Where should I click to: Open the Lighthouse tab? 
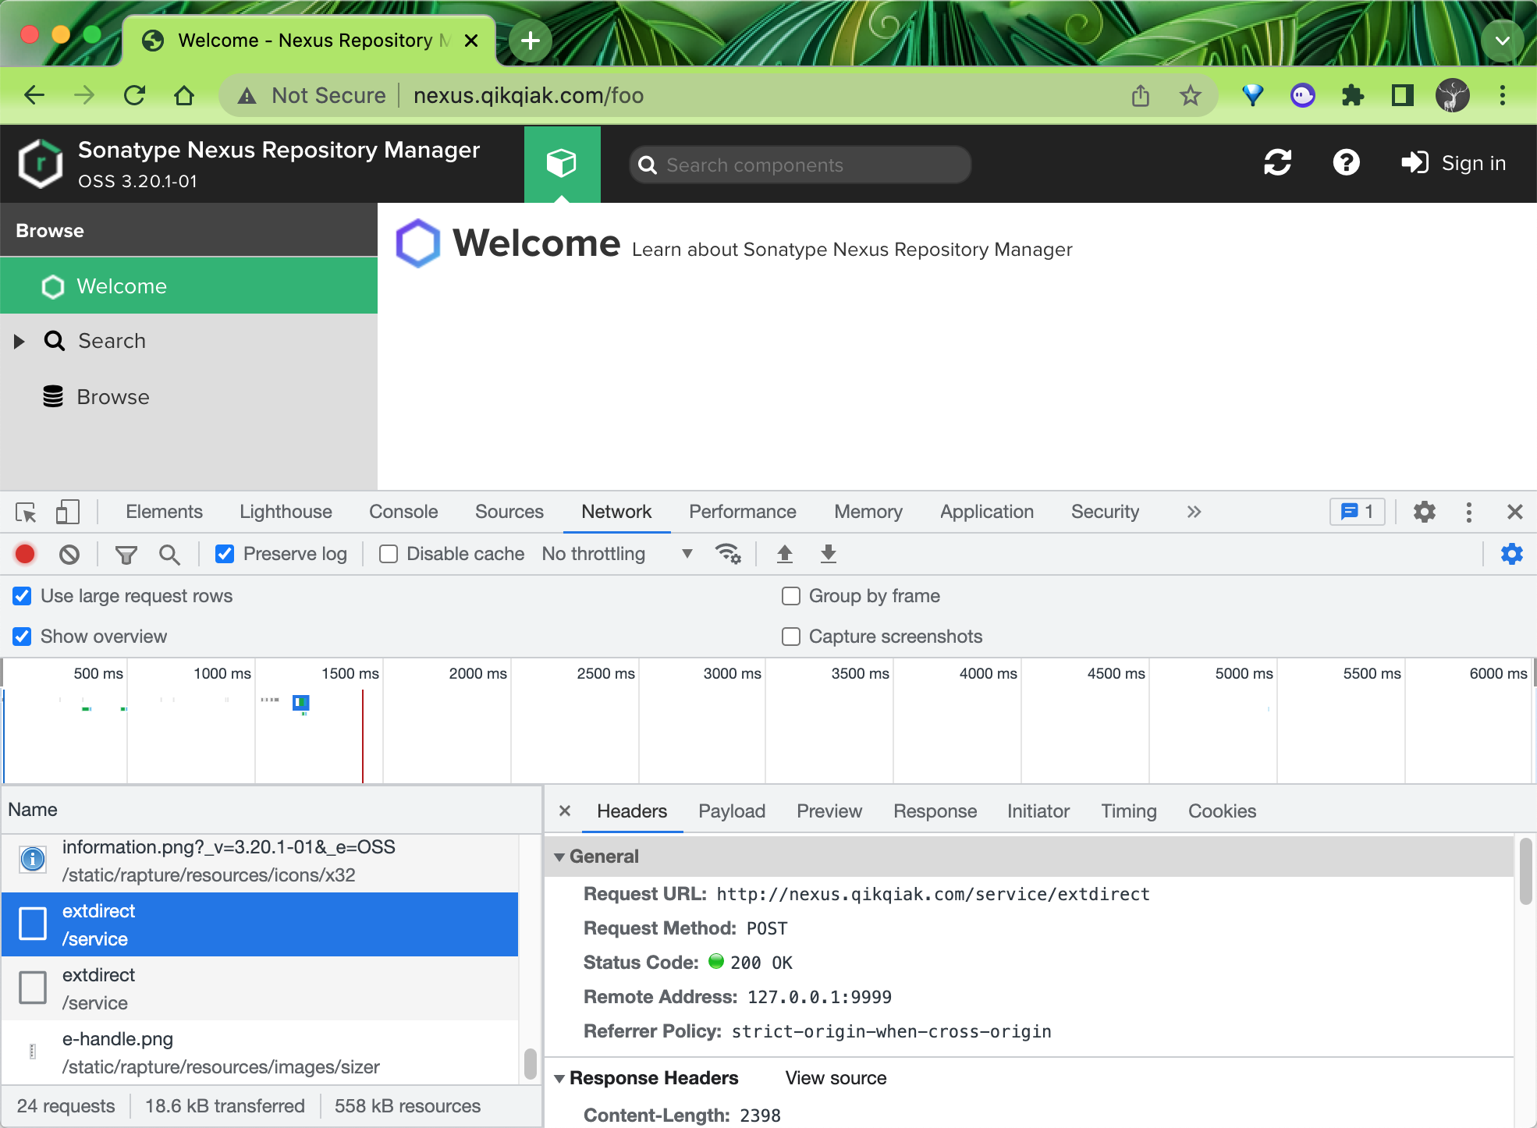pos(286,513)
